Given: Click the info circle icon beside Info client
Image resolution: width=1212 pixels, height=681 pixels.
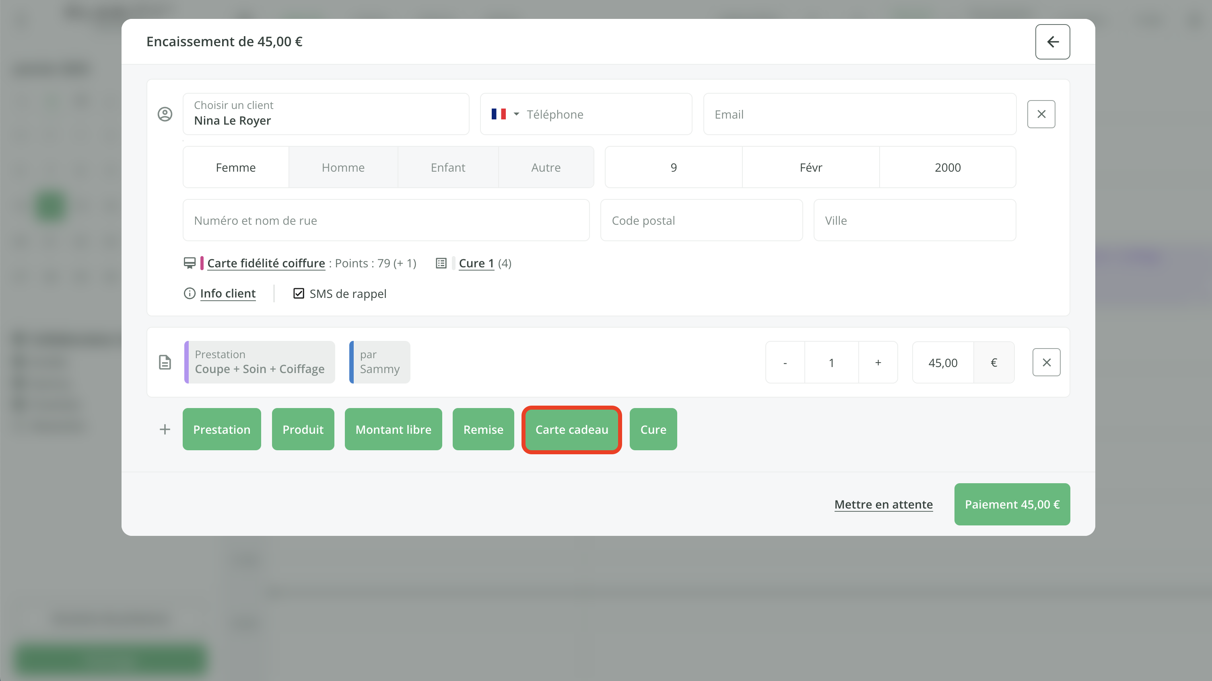Looking at the screenshot, I should (x=190, y=294).
